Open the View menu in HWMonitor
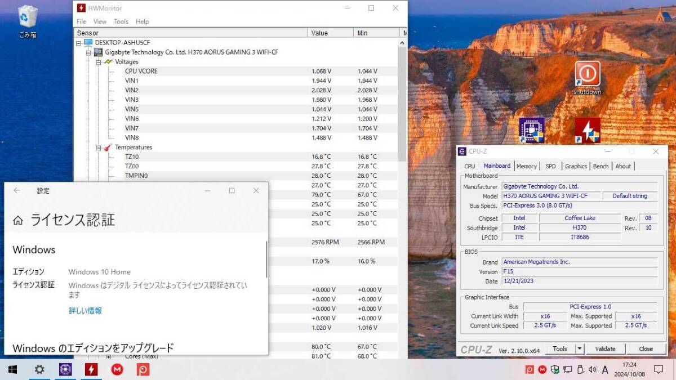The image size is (676, 380). coord(100,21)
